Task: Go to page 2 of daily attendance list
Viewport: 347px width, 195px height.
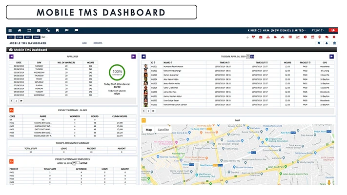Action: (x=148, y=111)
